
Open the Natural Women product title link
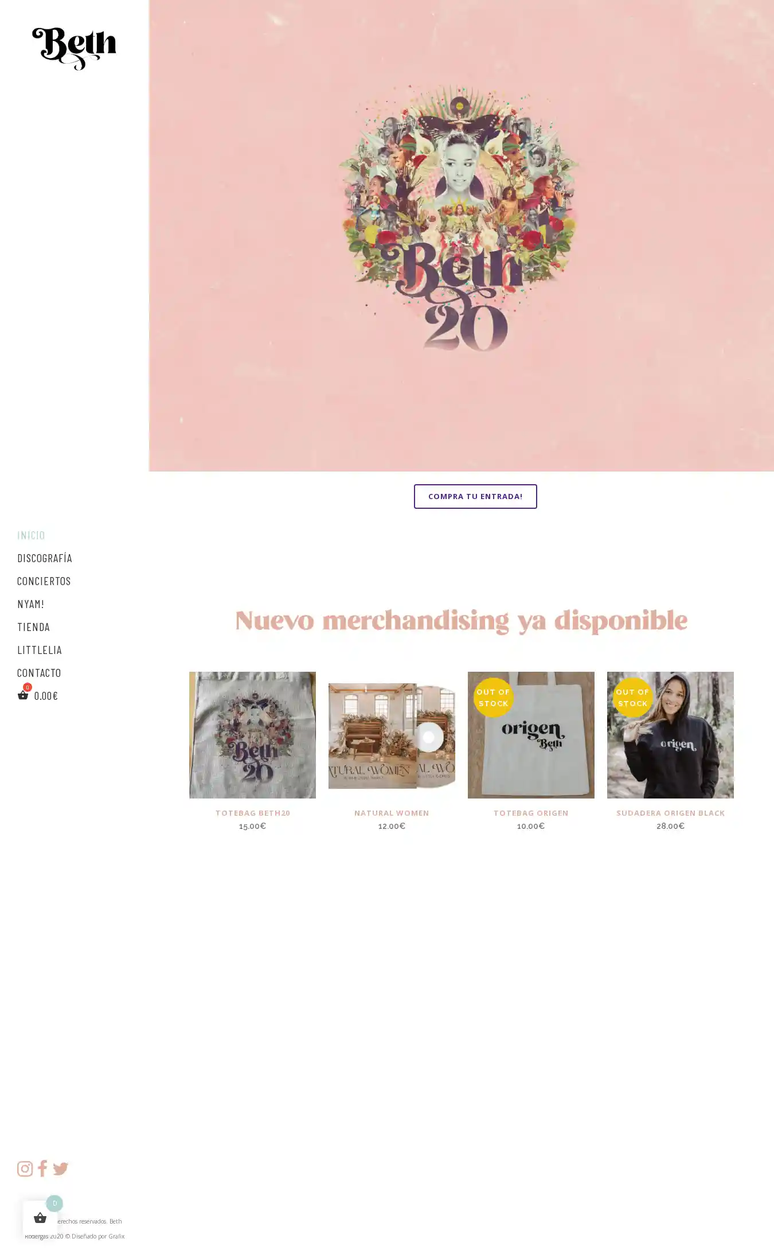coord(392,813)
